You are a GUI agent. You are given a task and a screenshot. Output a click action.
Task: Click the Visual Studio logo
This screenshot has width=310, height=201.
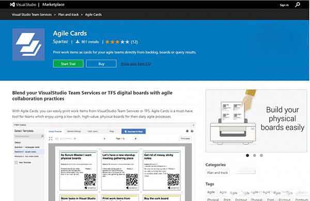click(23, 5)
